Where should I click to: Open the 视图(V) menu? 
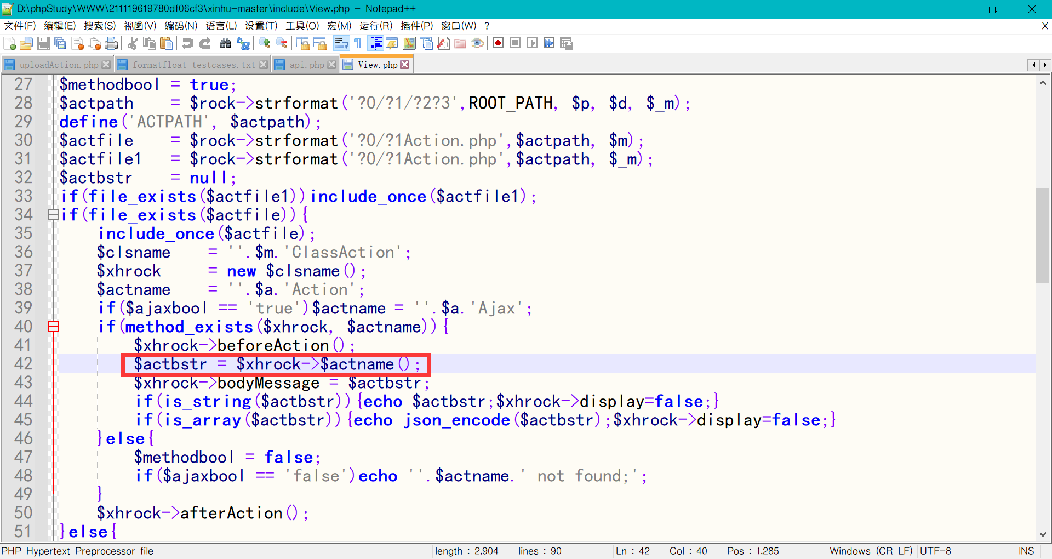click(x=140, y=26)
